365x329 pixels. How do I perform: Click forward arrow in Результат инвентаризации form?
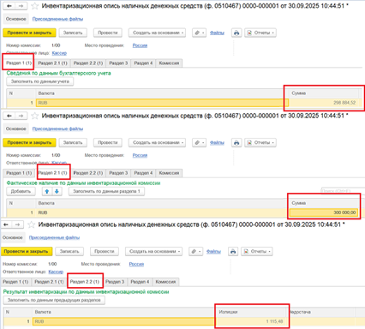point(17,224)
